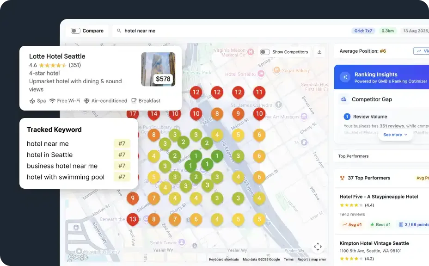Image resolution: width=429 pixels, height=266 pixels.
Task: Toggle the Compare switch
Action: tap(75, 31)
